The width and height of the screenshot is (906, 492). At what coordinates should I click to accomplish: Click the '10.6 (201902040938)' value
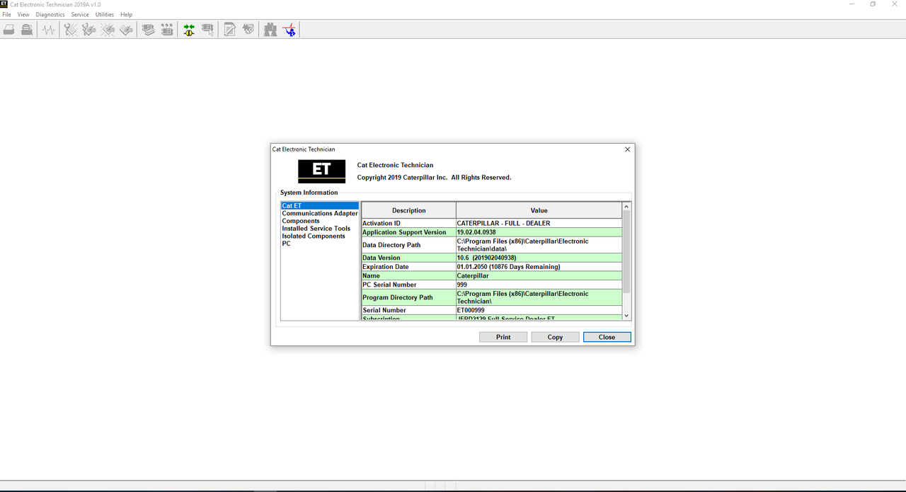539,258
